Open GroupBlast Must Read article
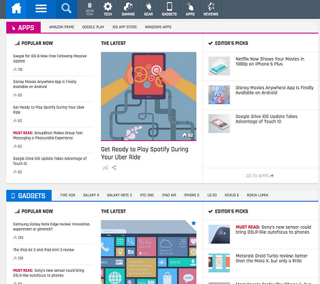 coord(48,136)
